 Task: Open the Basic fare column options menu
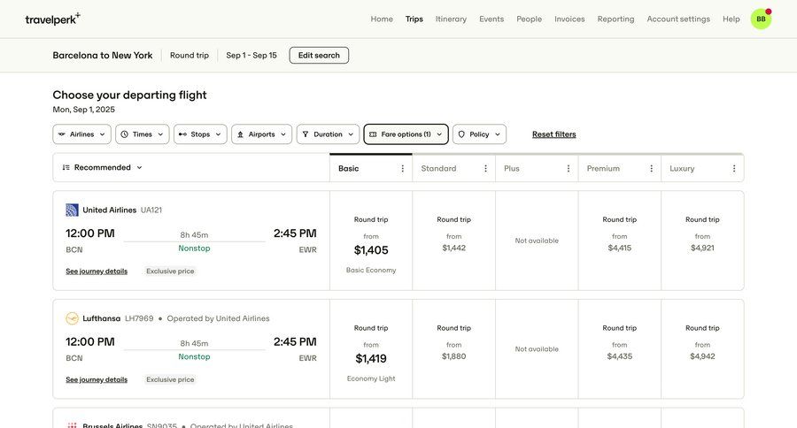coord(402,168)
